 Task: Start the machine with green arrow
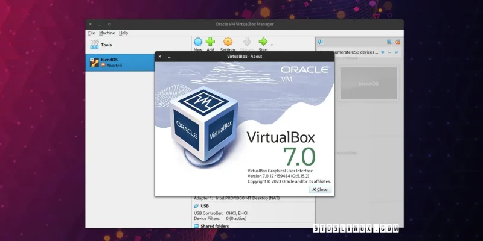263,42
